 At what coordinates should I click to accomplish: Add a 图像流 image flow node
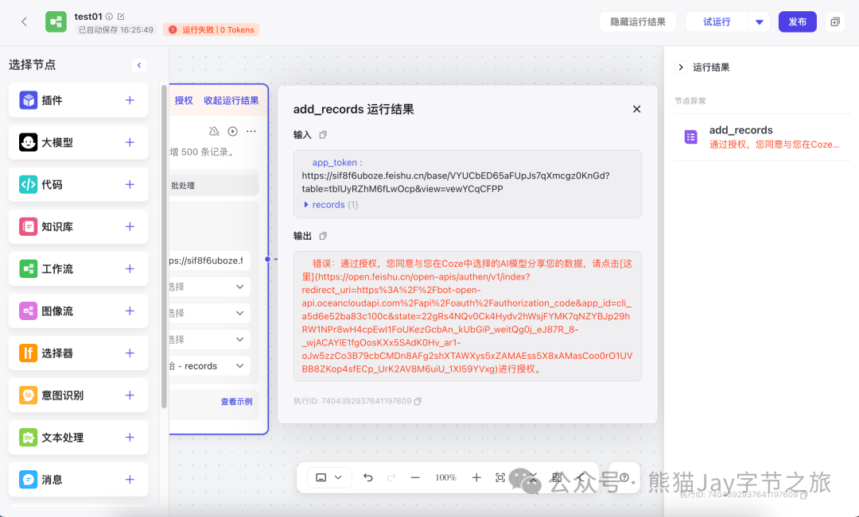point(130,311)
